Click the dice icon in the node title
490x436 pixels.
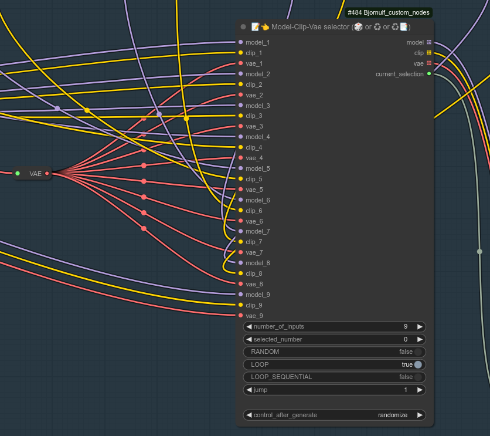(358, 26)
